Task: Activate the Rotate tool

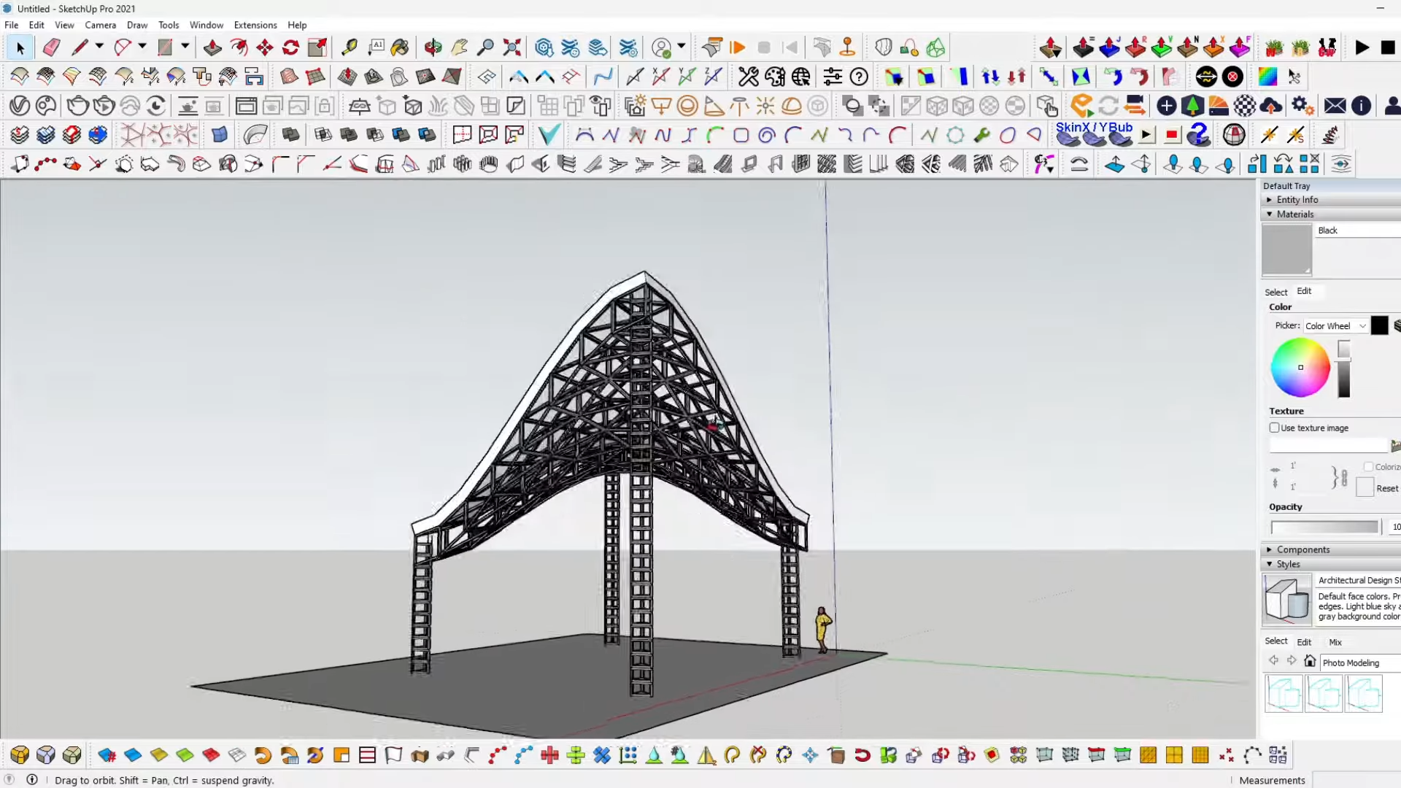Action: point(290,48)
